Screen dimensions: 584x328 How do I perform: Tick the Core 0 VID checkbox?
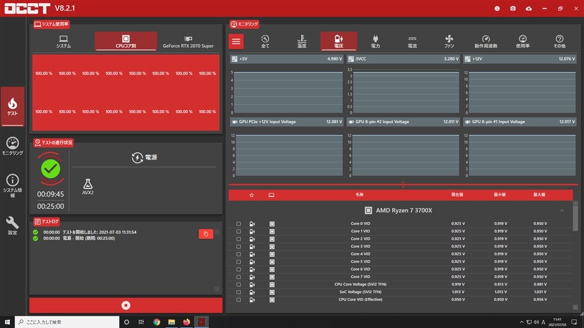[x=238, y=224]
